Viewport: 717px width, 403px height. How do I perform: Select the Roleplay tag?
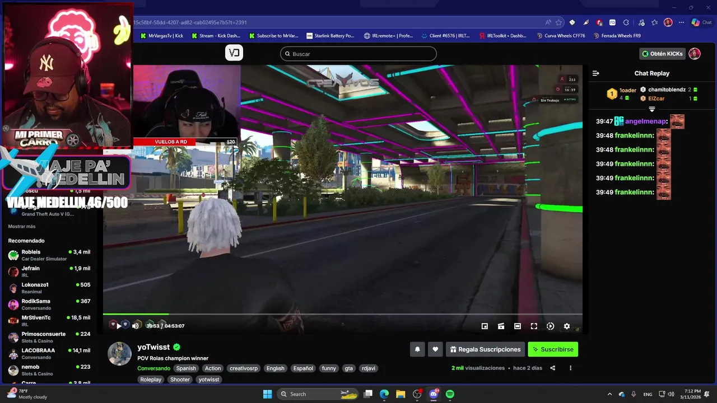click(151, 379)
